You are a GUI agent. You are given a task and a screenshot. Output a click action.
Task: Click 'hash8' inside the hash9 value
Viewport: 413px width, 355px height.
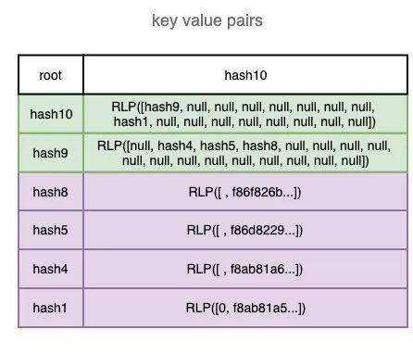point(260,146)
